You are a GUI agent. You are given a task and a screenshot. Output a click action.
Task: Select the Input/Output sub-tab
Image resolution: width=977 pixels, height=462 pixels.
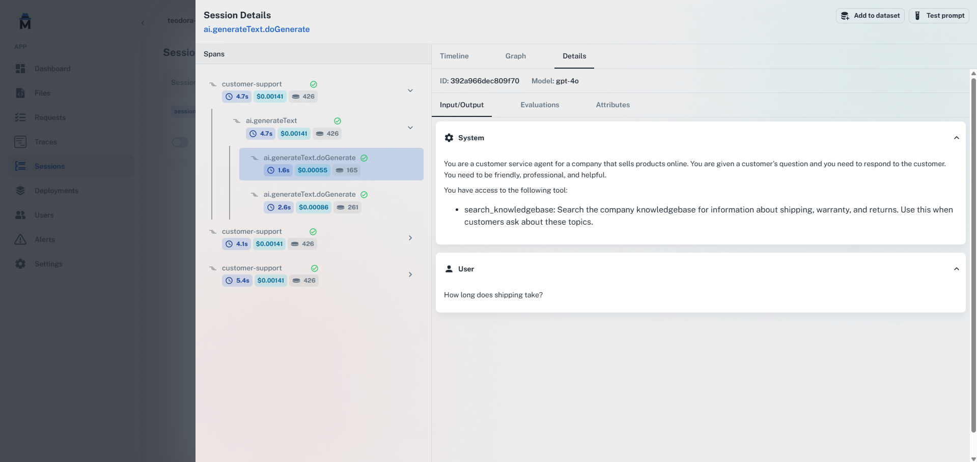462,105
